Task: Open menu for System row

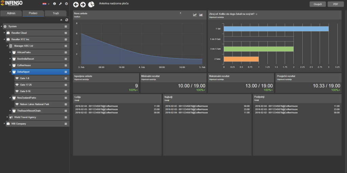Action: click(x=66, y=26)
